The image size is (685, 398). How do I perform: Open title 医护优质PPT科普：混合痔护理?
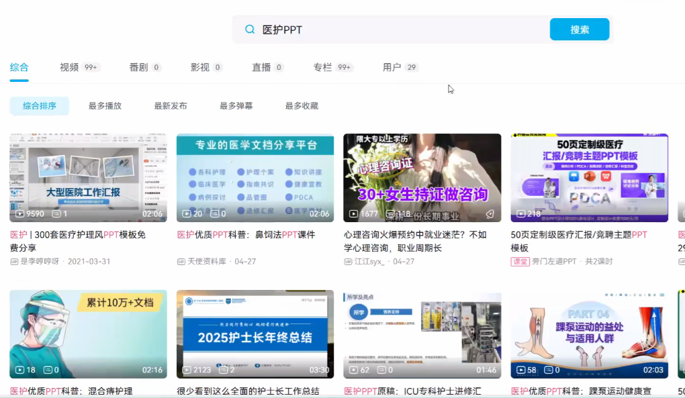pyautogui.click(x=71, y=391)
